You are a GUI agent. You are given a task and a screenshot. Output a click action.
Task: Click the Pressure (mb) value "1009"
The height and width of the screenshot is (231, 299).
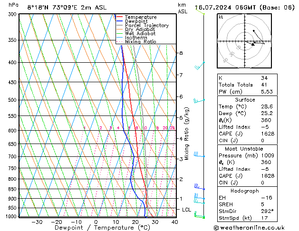click(x=268, y=155)
